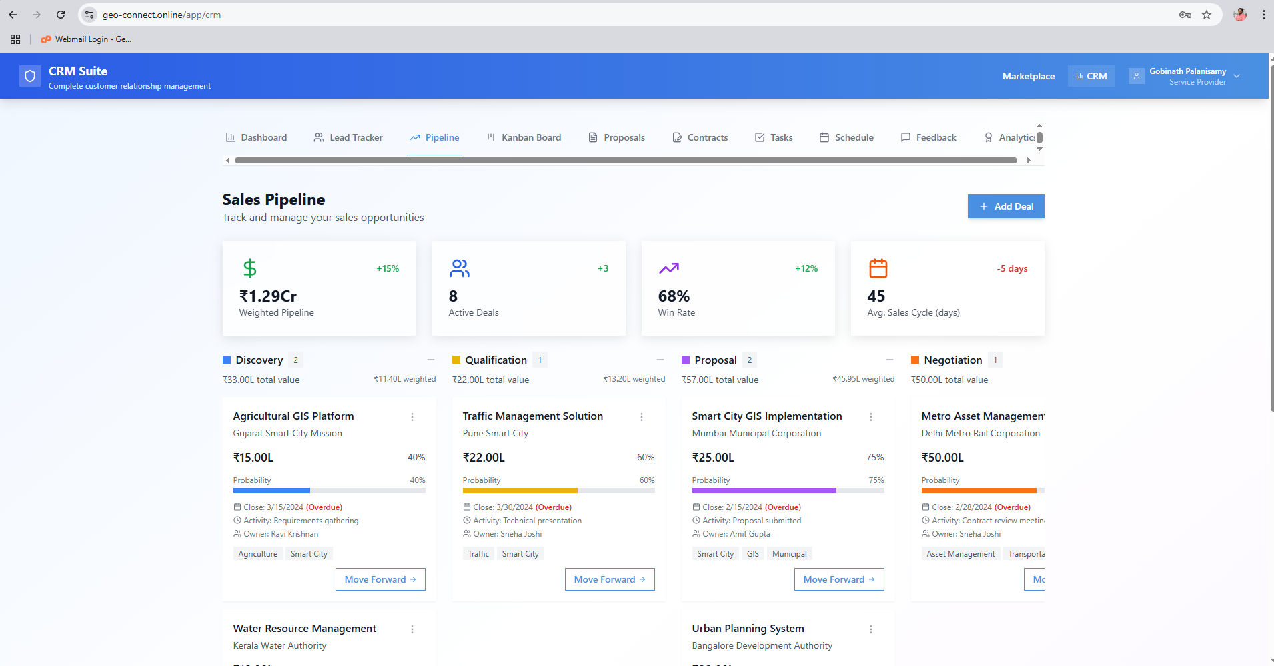Click the GIS tag on Smart City card

click(753, 554)
